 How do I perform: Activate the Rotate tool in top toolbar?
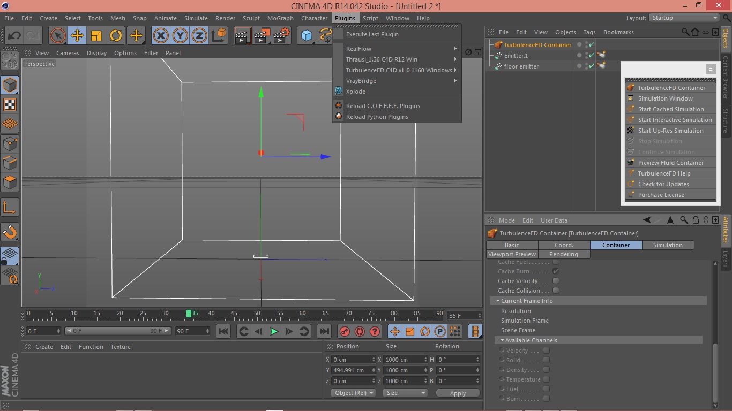(x=116, y=36)
